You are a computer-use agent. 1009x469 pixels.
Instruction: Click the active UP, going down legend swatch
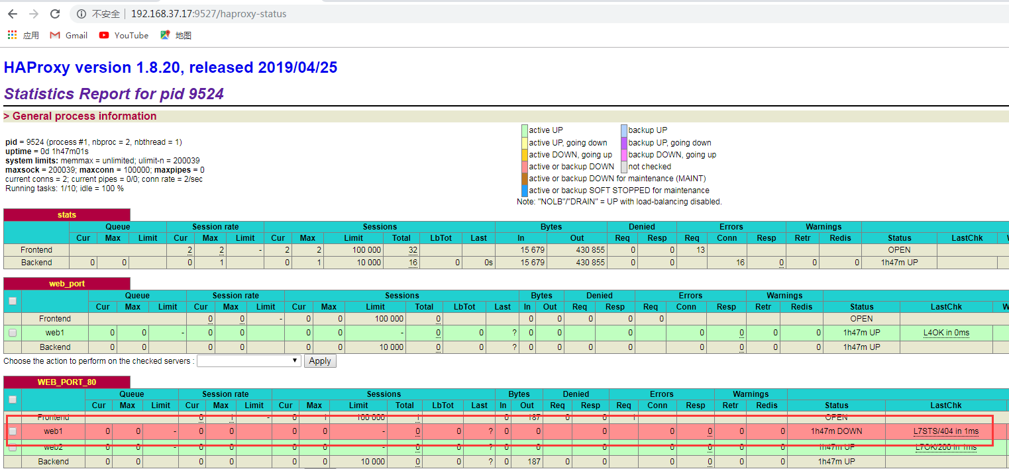tap(525, 142)
